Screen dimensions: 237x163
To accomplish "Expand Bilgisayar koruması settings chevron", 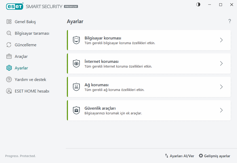I will coord(221,40).
